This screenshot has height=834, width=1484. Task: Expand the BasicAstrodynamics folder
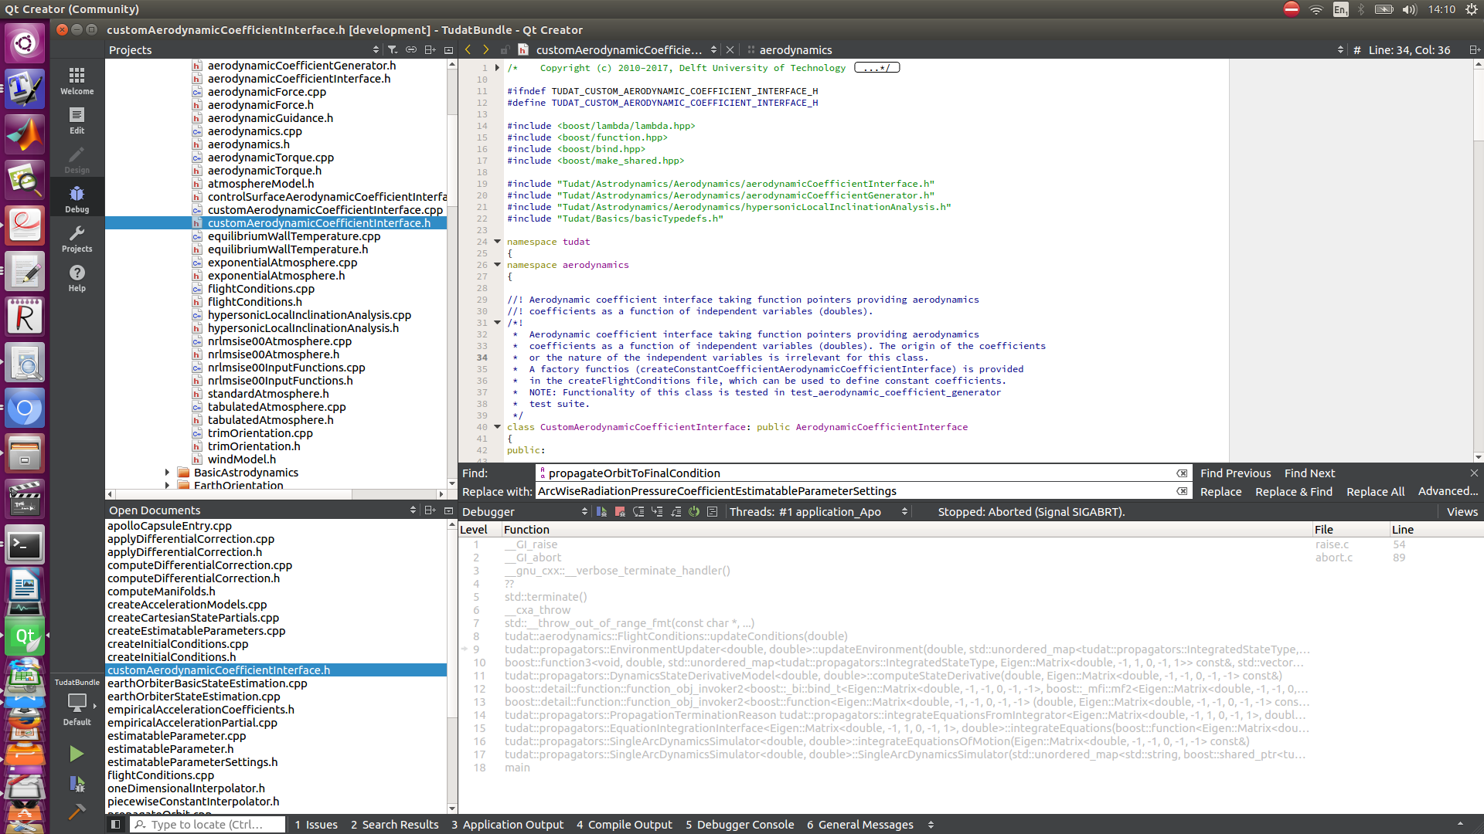(168, 472)
